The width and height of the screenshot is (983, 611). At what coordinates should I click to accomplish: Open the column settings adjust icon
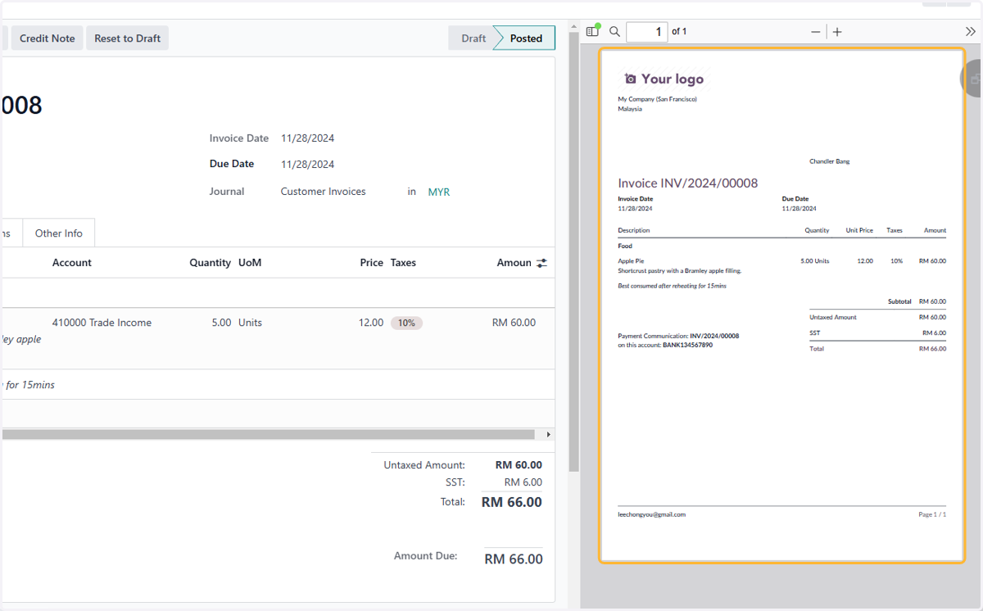tap(542, 263)
